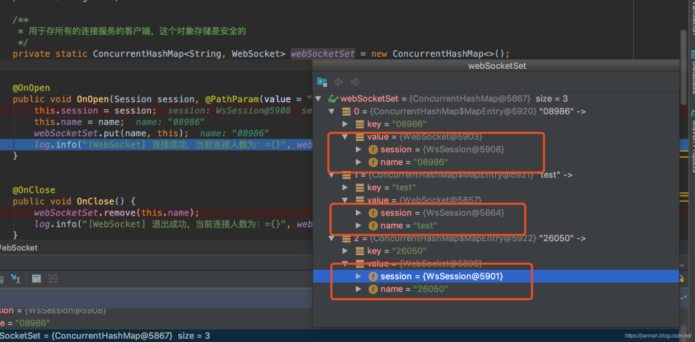The image size is (695, 342).
Task: Click the watch glasses icon beside webSocketSet
Action: click(333, 99)
